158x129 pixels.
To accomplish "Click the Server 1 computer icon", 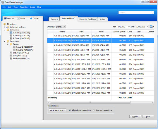I will click(14, 47).
